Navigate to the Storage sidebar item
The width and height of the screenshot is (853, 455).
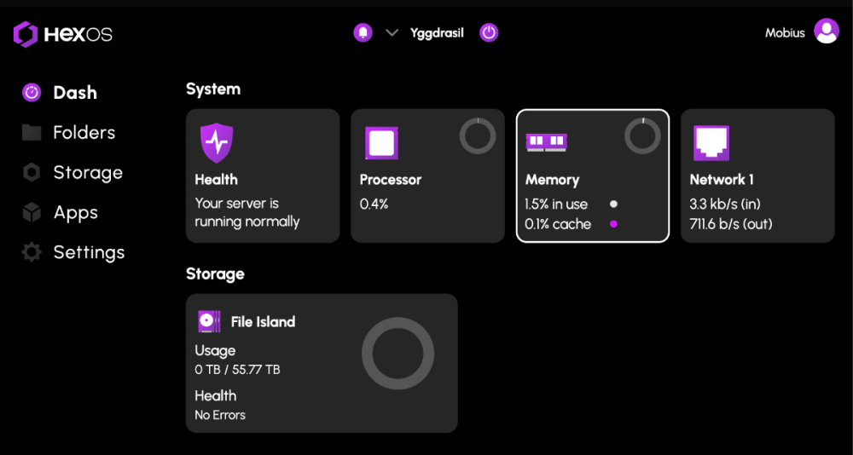pos(87,173)
